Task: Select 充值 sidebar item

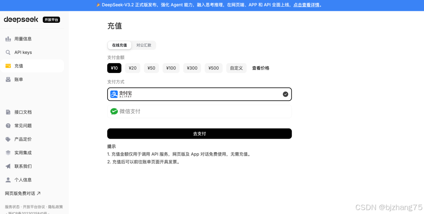Action: [x=32, y=66]
